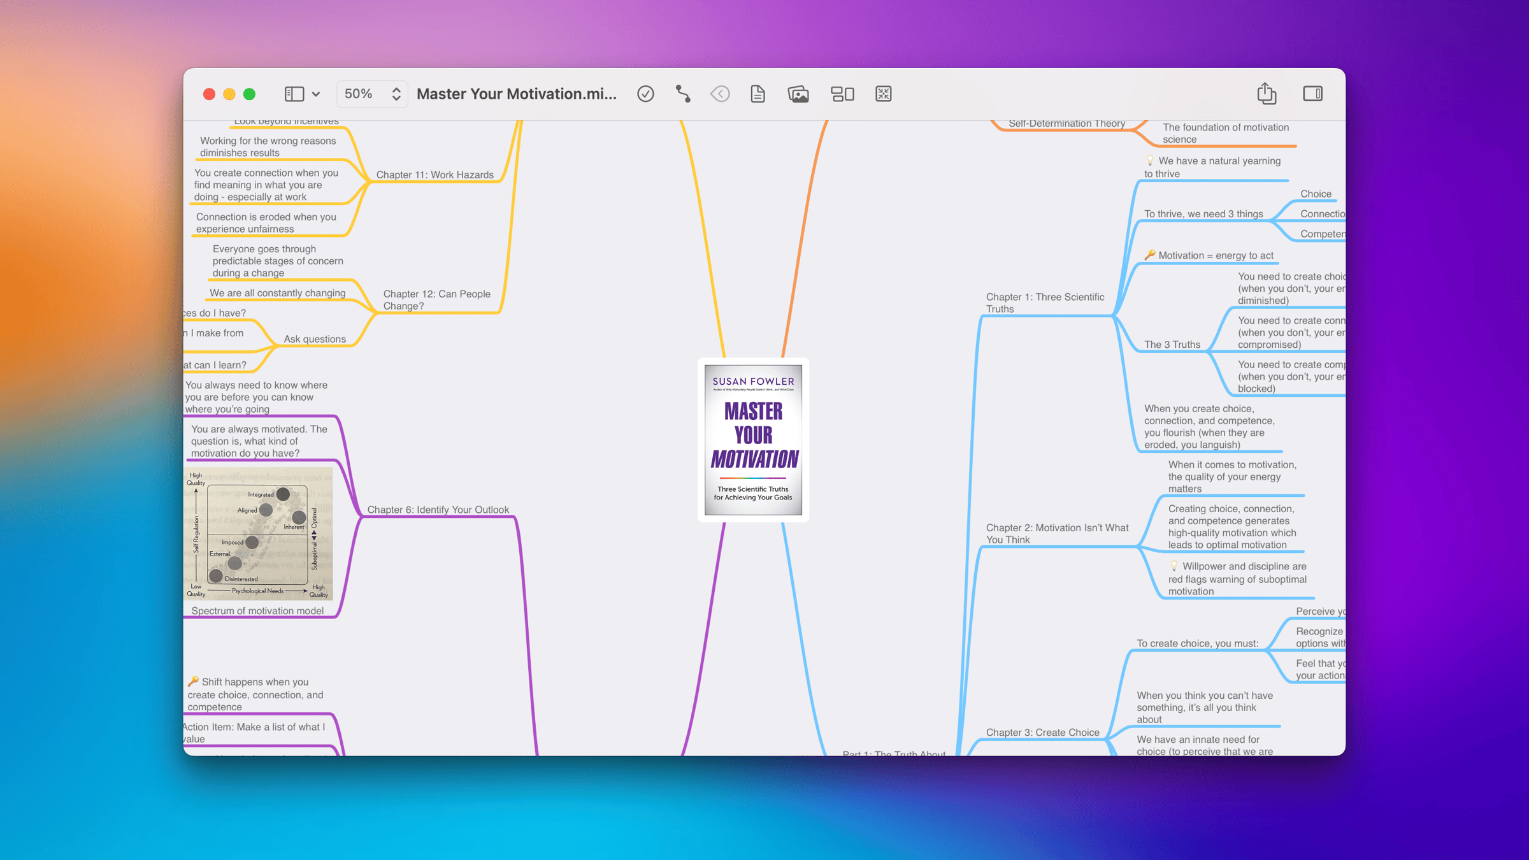Select the Master Your Motivation book cover node
The height and width of the screenshot is (860, 1529).
point(753,440)
